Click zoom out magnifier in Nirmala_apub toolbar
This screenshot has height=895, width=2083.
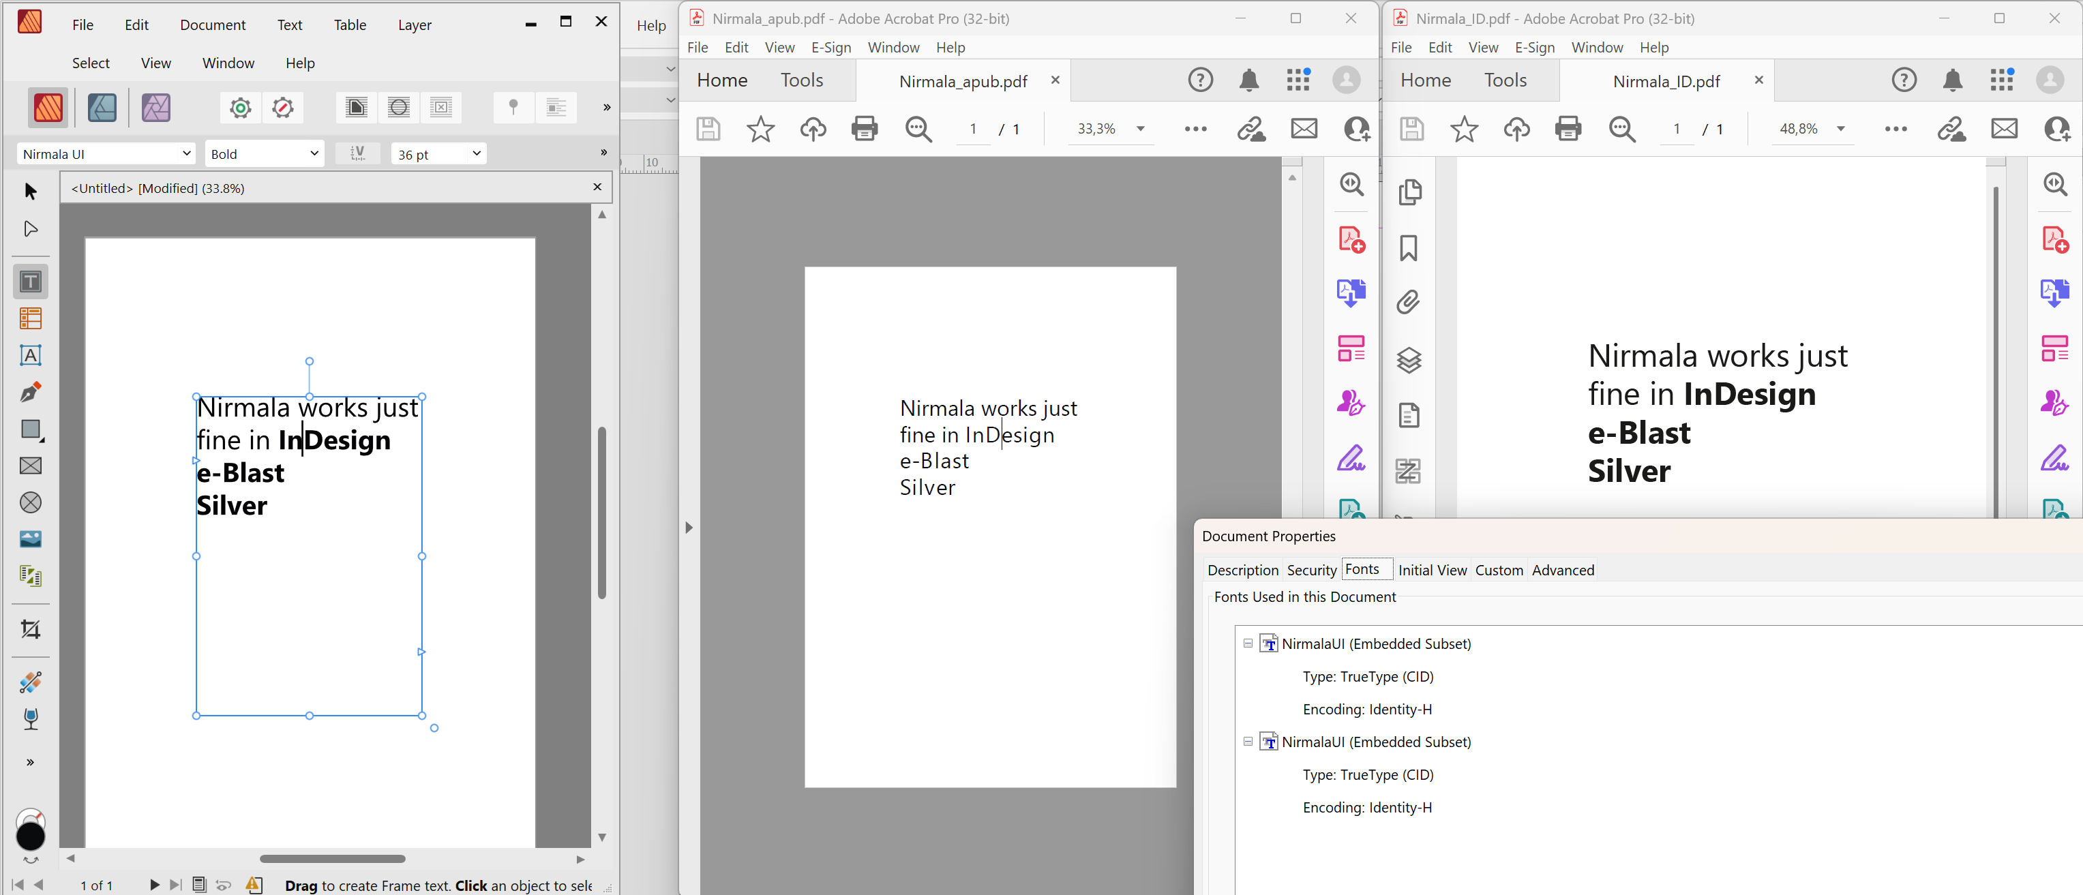tap(918, 129)
